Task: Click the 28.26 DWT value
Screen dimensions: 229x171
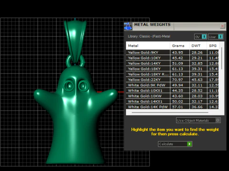Action: coord(197,52)
